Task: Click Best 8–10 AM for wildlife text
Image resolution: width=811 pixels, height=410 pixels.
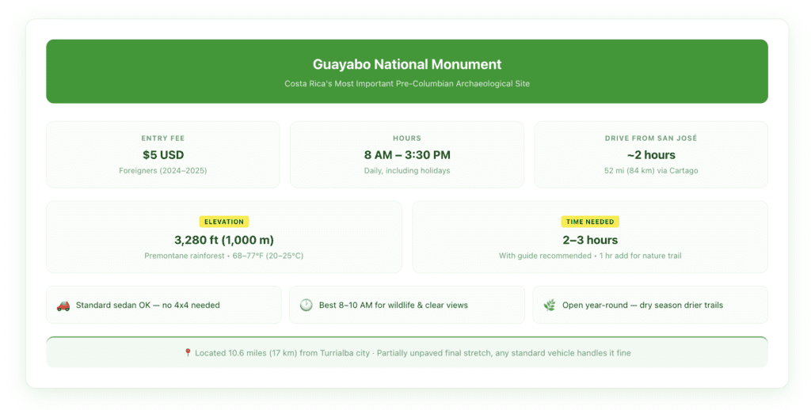Action: point(394,305)
